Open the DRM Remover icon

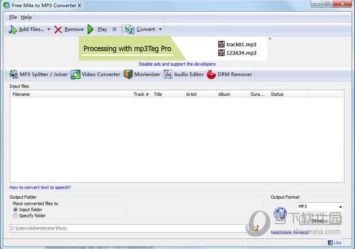[211, 75]
